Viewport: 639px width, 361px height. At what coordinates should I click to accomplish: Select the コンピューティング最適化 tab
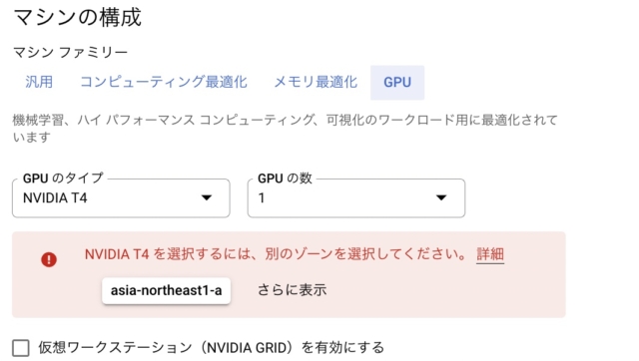(164, 82)
